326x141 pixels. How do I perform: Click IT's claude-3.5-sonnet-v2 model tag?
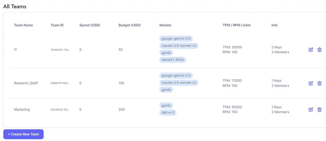click(x=179, y=46)
